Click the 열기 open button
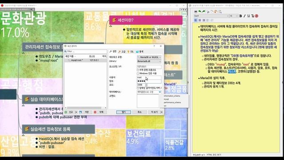The width and height of the screenshot is (284, 160). [123, 112]
